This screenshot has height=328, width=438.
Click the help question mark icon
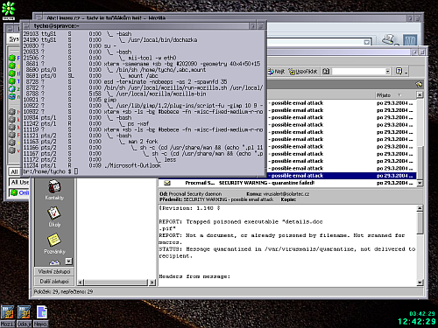(399, 72)
